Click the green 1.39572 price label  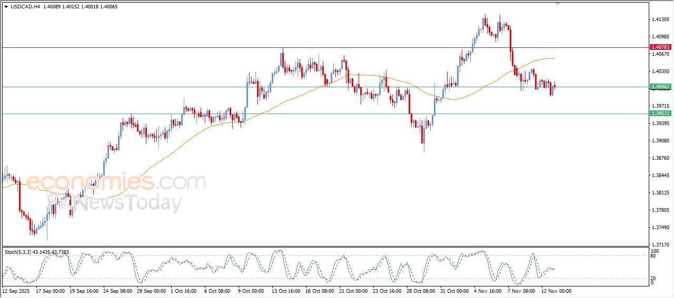click(661, 114)
